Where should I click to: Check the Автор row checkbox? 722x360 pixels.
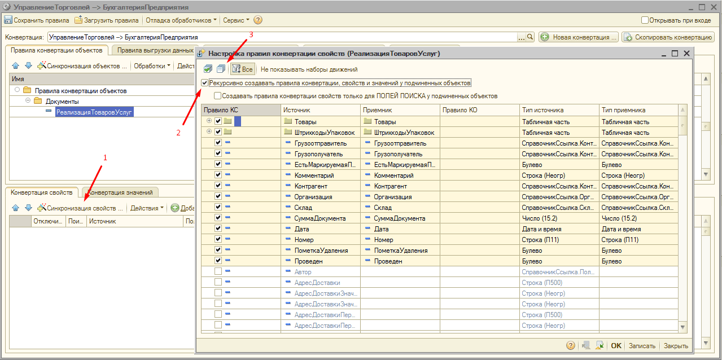click(218, 271)
